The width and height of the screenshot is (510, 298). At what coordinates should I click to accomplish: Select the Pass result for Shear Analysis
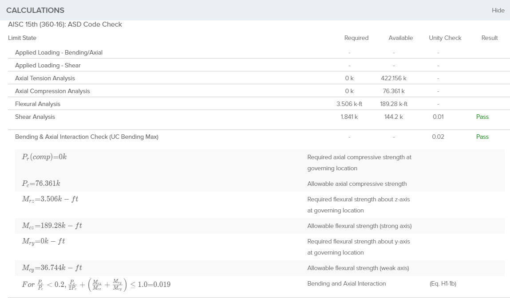(482, 117)
